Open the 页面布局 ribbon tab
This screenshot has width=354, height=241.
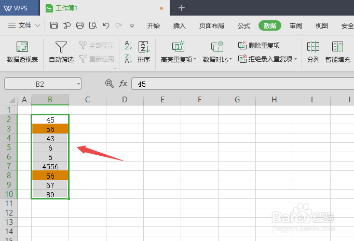212,25
